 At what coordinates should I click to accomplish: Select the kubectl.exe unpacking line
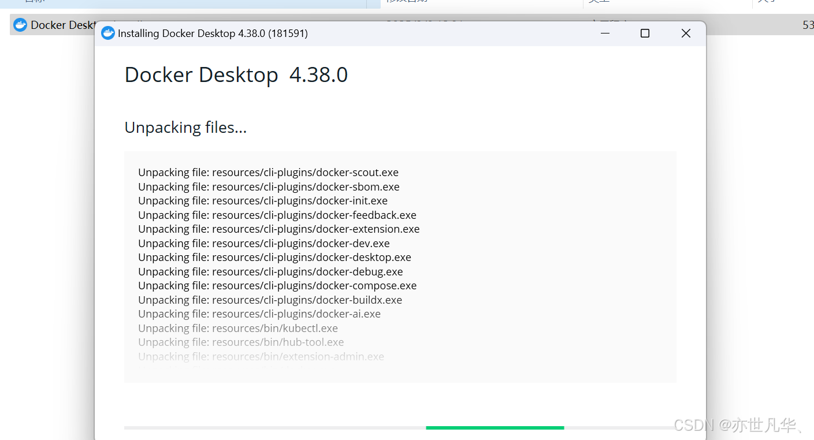238,329
